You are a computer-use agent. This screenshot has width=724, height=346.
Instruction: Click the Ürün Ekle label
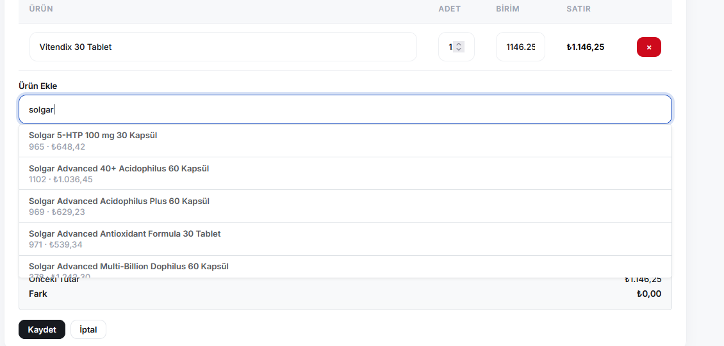click(38, 86)
